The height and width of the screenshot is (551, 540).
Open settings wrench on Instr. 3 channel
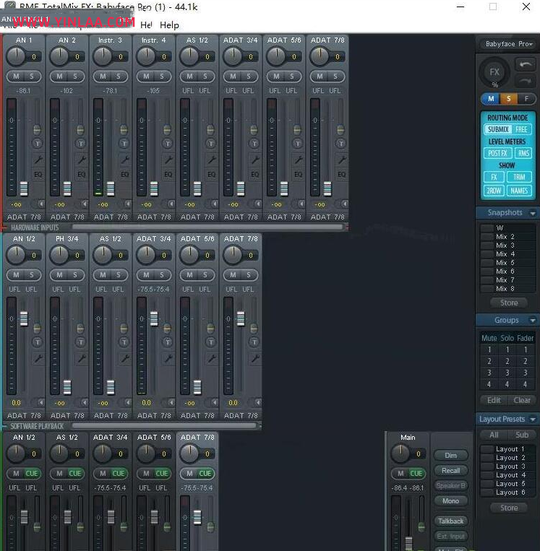[x=124, y=160]
